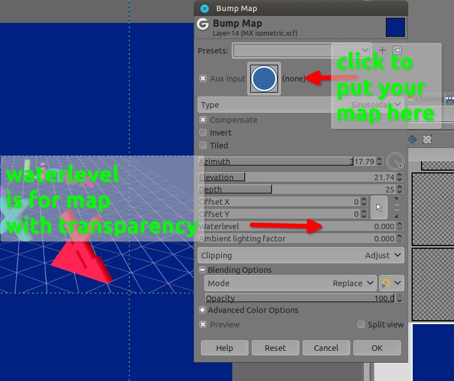Click the Waterlevel value slider
Viewport: 454px width, 381px height.
pyautogui.click(x=297, y=226)
